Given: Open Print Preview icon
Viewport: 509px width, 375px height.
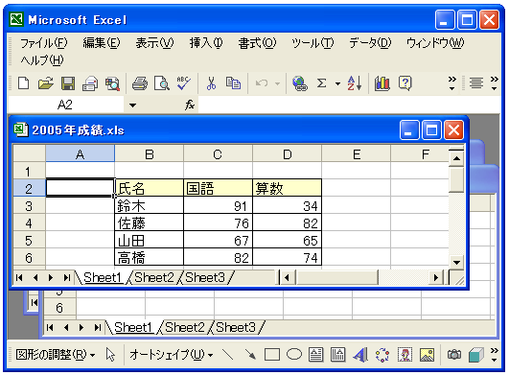Looking at the screenshot, I should click(162, 83).
